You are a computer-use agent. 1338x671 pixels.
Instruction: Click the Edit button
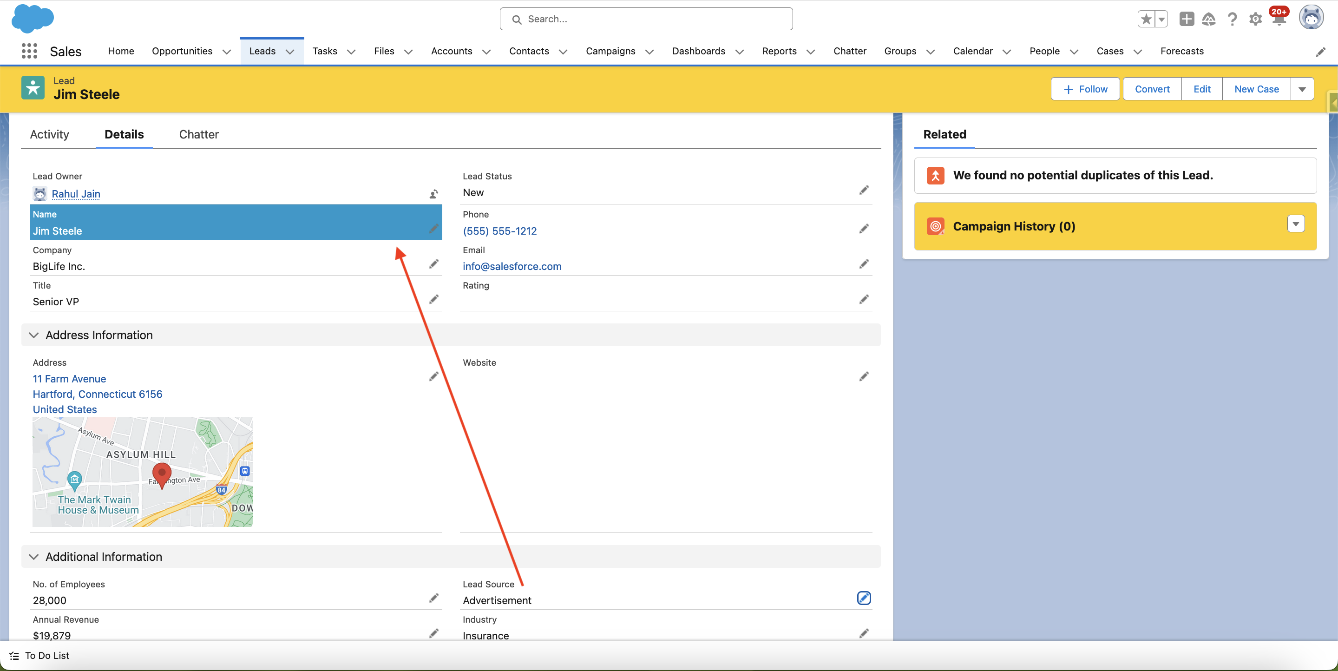(x=1202, y=89)
